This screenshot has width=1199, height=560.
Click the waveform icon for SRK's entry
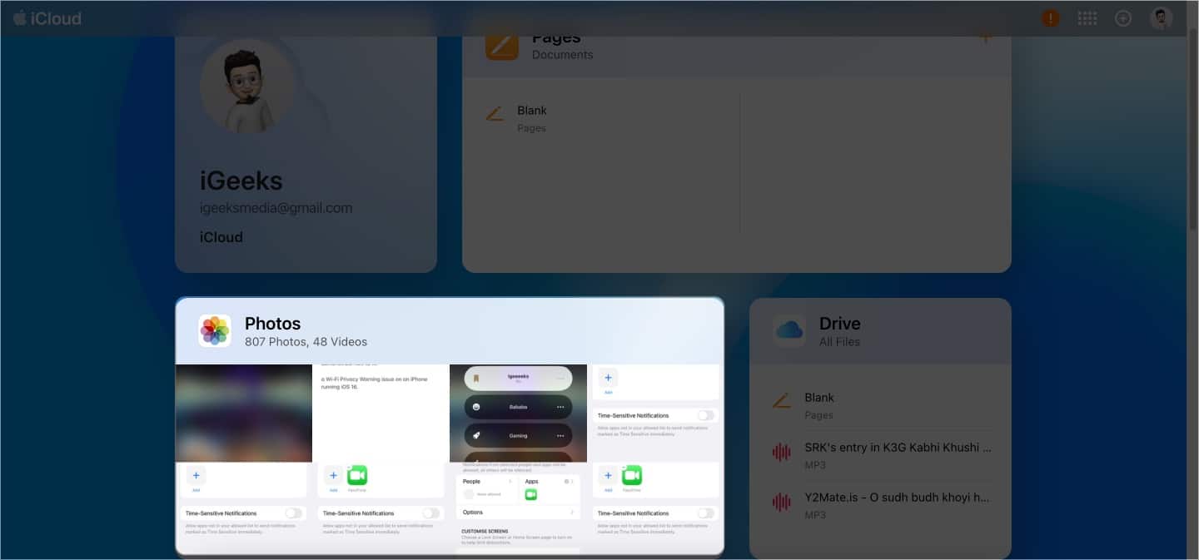[781, 452]
